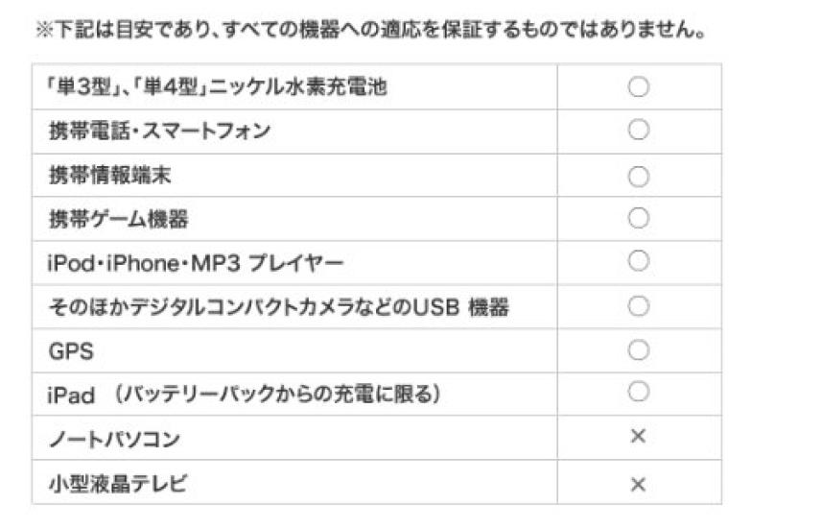Click the circle mark for 携帯ゲーム機器
821x528 pixels.
[639, 219]
